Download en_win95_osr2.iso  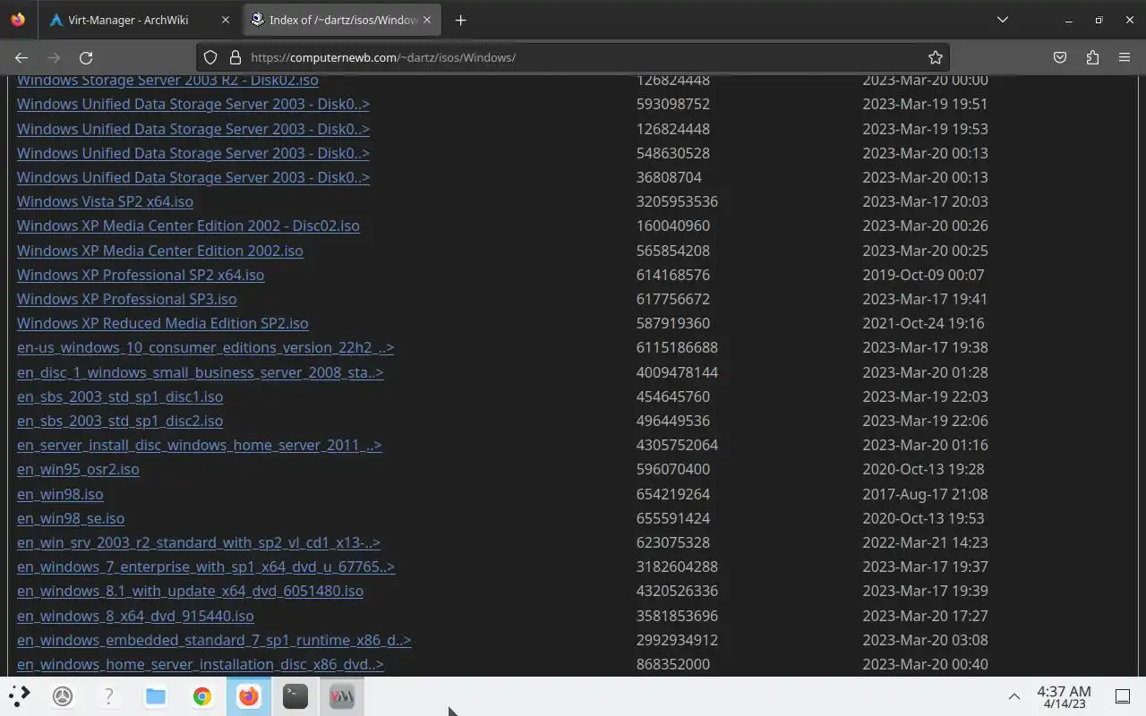coord(78,469)
